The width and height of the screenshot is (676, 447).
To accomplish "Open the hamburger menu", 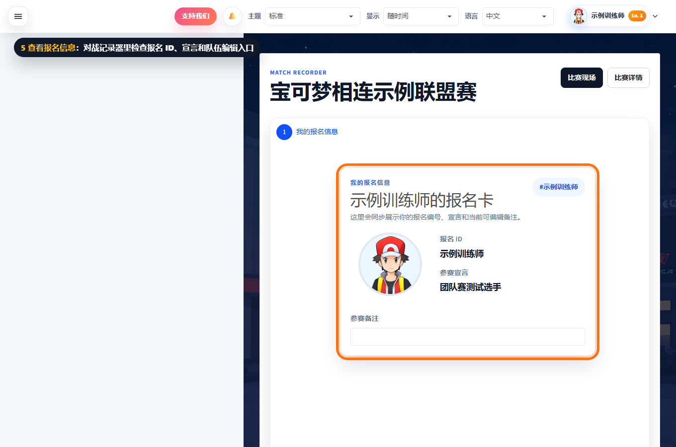I will [x=18, y=16].
